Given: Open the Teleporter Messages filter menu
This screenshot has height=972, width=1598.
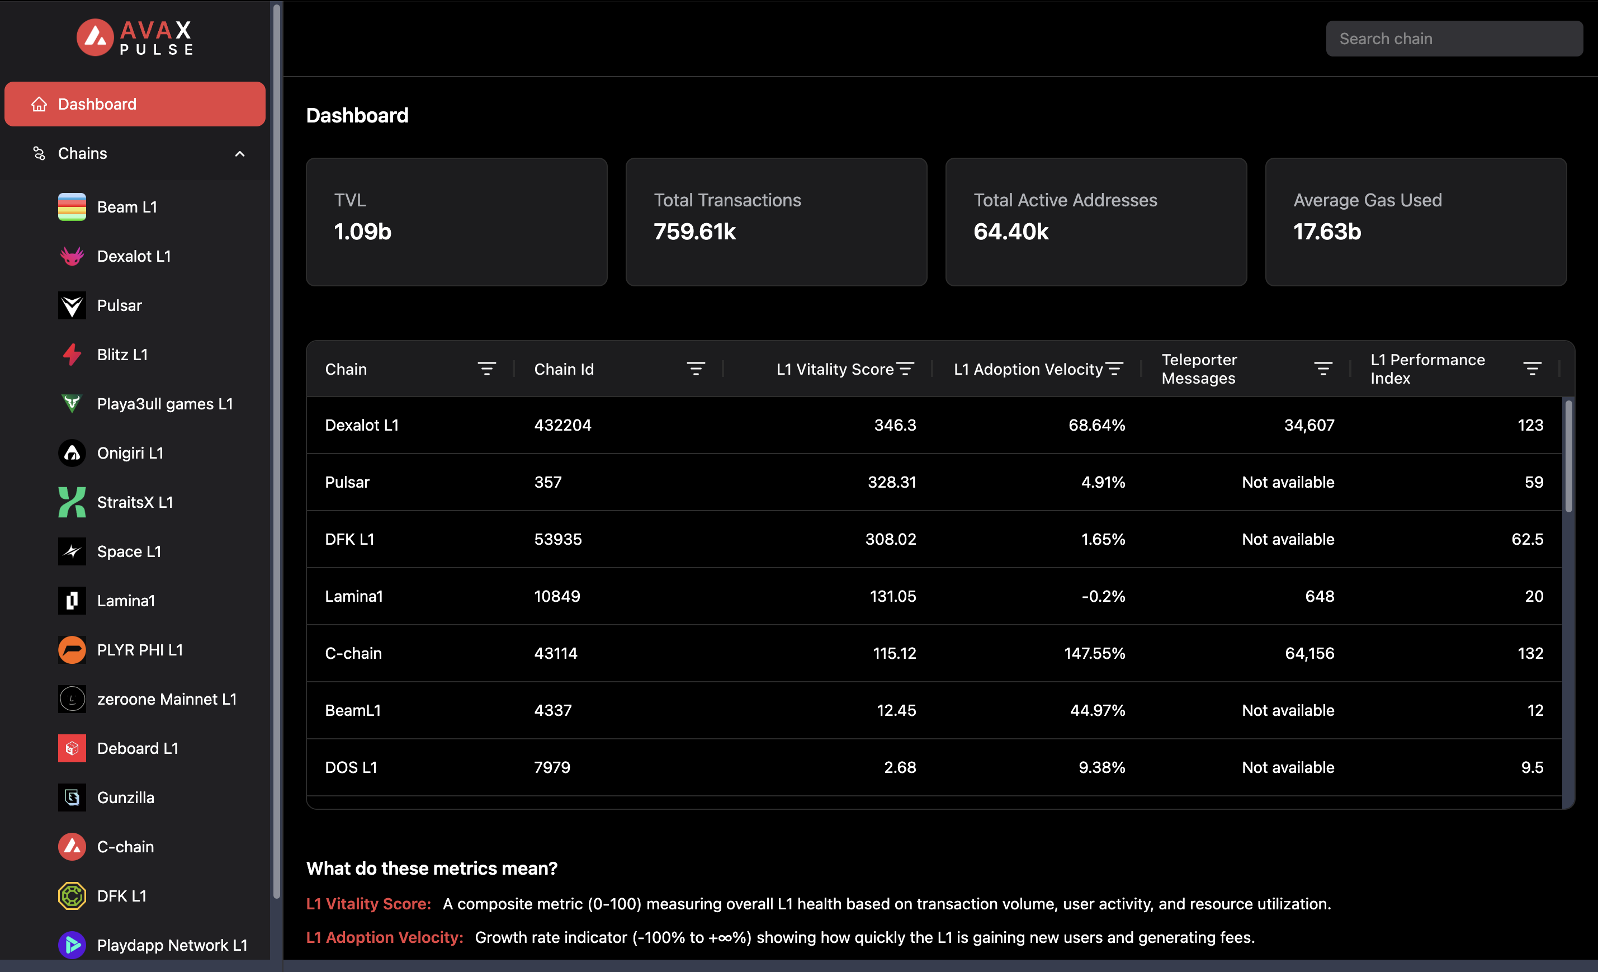Looking at the screenshot, I should click(x=1323, y=369).
